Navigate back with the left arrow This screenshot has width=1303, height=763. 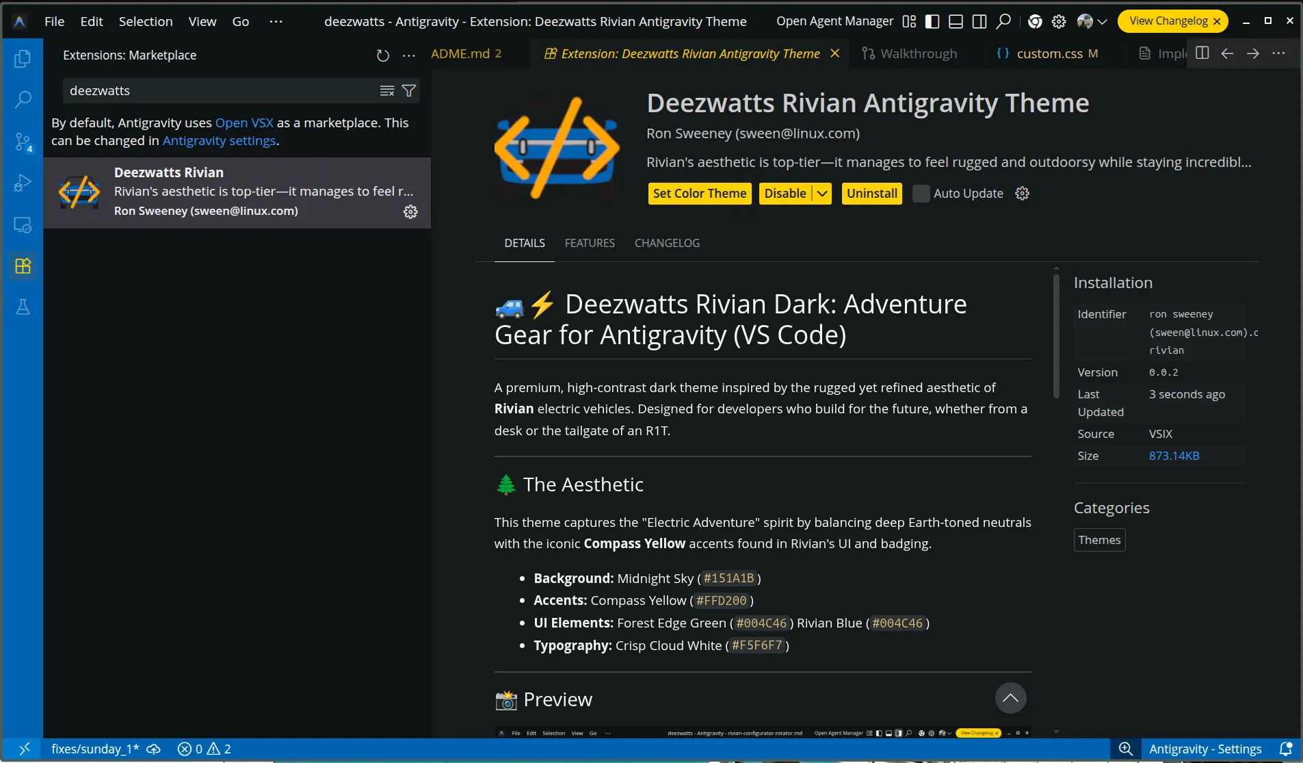click(1228, 53)
